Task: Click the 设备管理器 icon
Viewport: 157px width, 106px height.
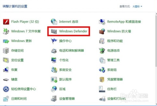Action: pos(54,98)
